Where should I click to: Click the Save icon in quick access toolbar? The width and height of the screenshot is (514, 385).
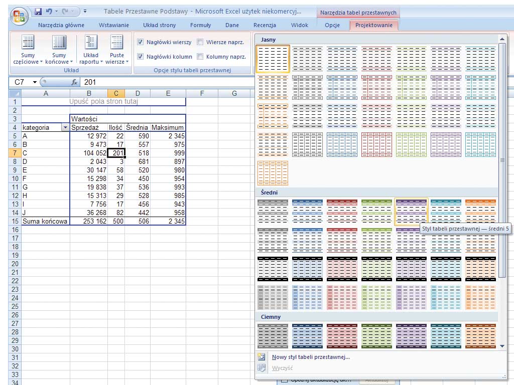tap(38, 11)
